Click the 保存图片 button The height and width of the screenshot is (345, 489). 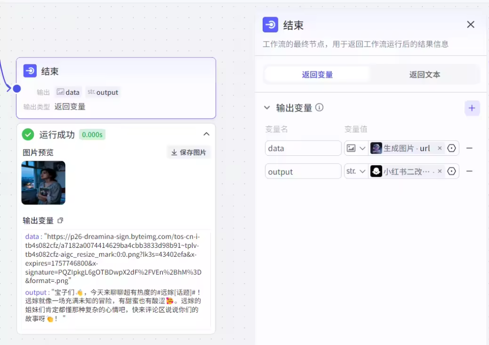click(x=189, y=152)
